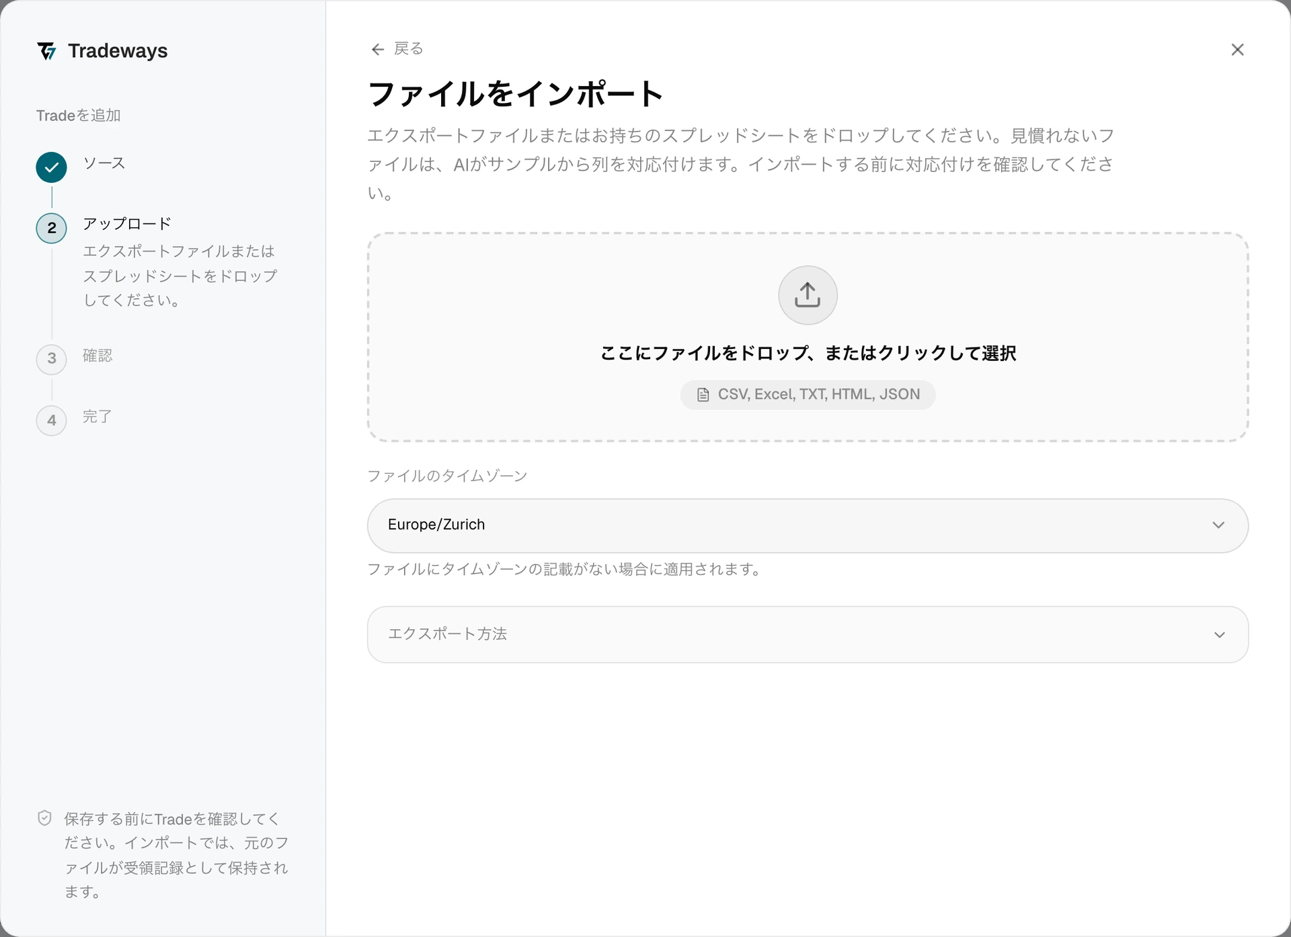Image resolution: width=1291 pixels, height=937 pixels.
Task: Close the import dialog with the X
Action: point(1237,50)
